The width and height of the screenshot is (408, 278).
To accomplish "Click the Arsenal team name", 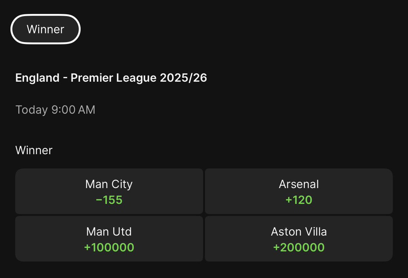I will pos(299,184).
